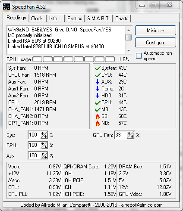This screenshot has height=211, width=183.
Task: Open the S.M.A.R.T. tab
Action: [x=98, y=19]
